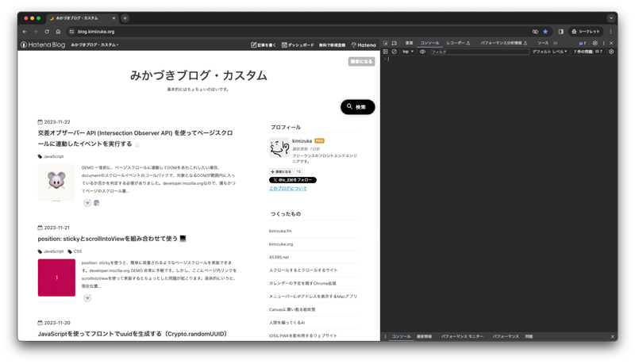Open the パフォーマンス モニター drawer tab

[x=462, y=336]
